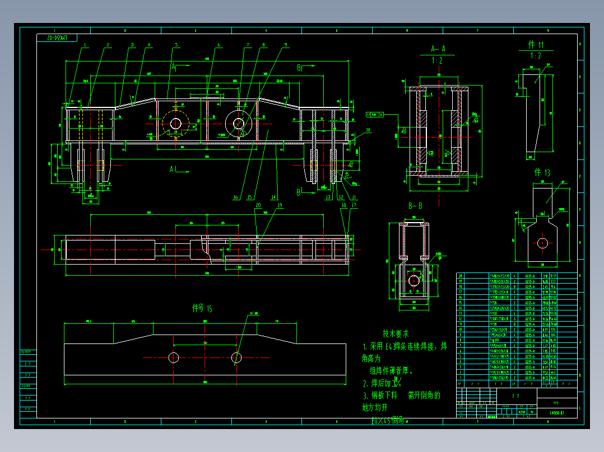Click part balloon number 9
Image resolution: width=604 pixels, height=452 pixels.
tap(286, 45)
